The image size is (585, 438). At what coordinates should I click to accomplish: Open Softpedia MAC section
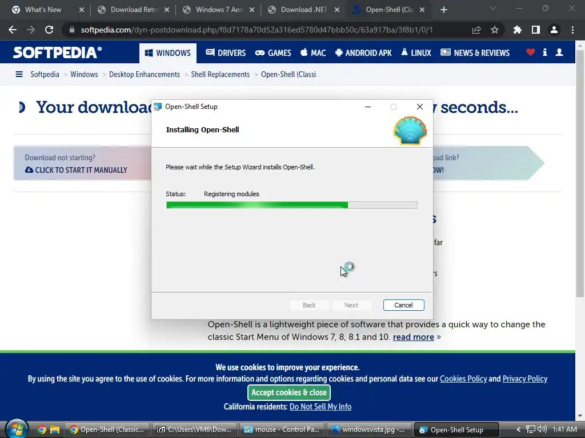pyautogui.click(x=313, y=53)
